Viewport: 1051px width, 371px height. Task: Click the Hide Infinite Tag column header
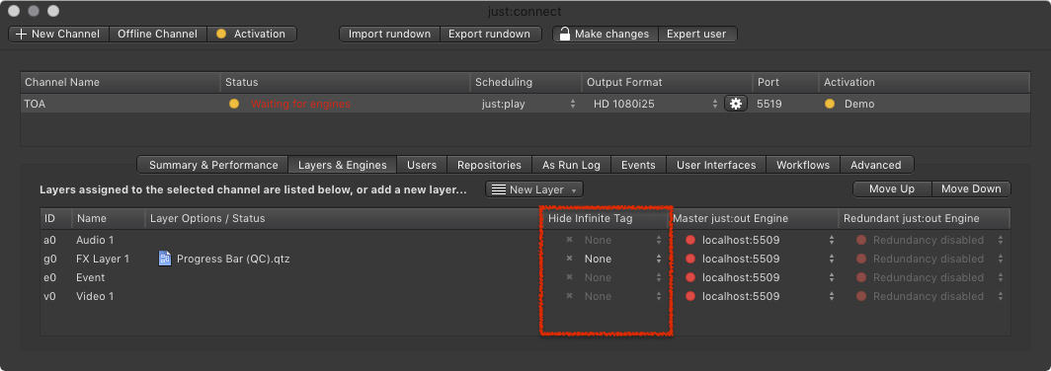click(606, 218)
